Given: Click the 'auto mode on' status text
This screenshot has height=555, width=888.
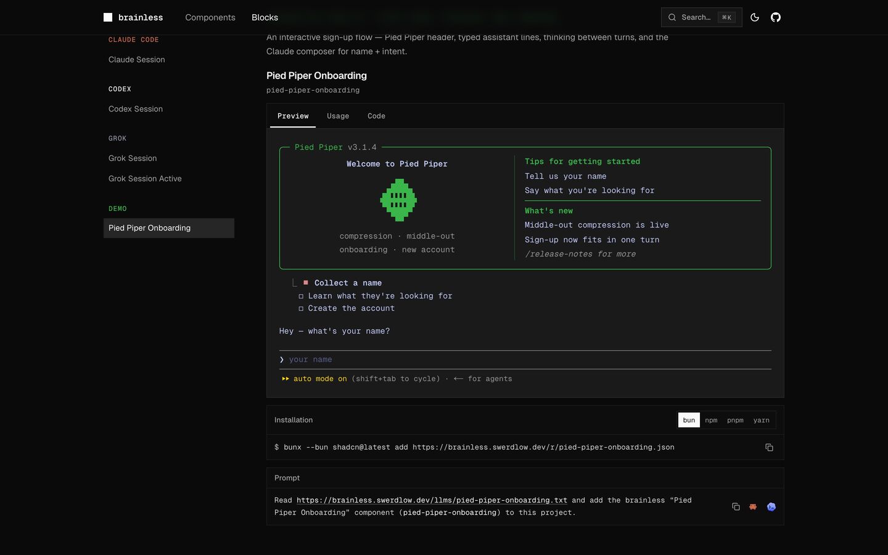Looking at the screenshot, I should click(x=320, y=379).
